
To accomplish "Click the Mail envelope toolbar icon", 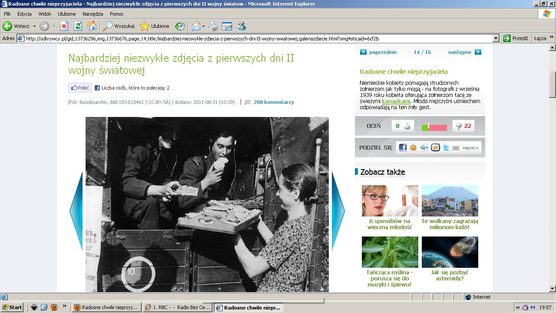I will pyautogui.click(x=196, y=26).
